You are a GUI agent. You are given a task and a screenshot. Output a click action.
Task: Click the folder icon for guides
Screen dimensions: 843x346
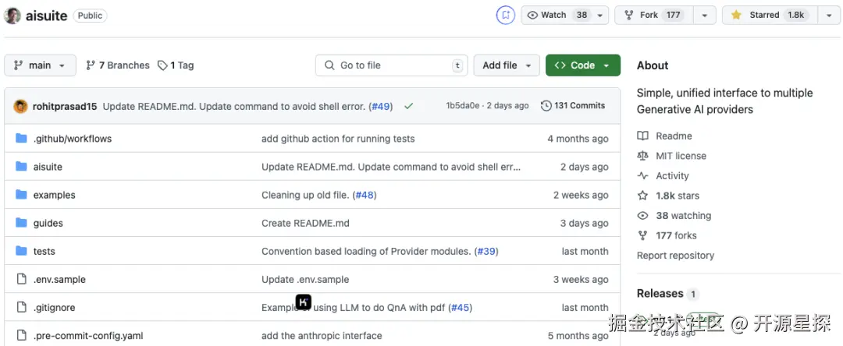pyautogui.click(x=21, y=223)
